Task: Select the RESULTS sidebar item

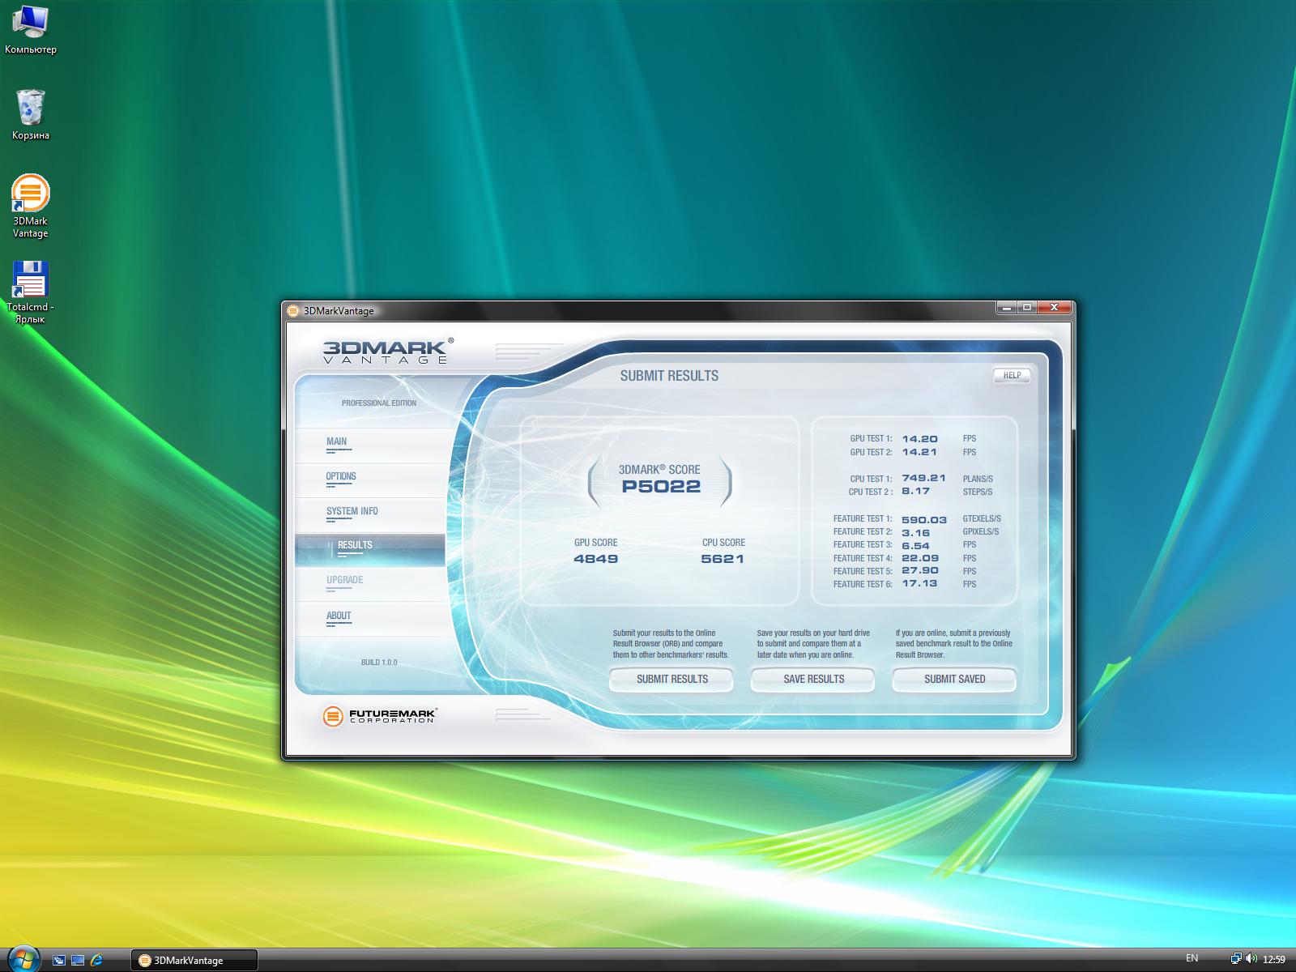Action: pos(355,546)
